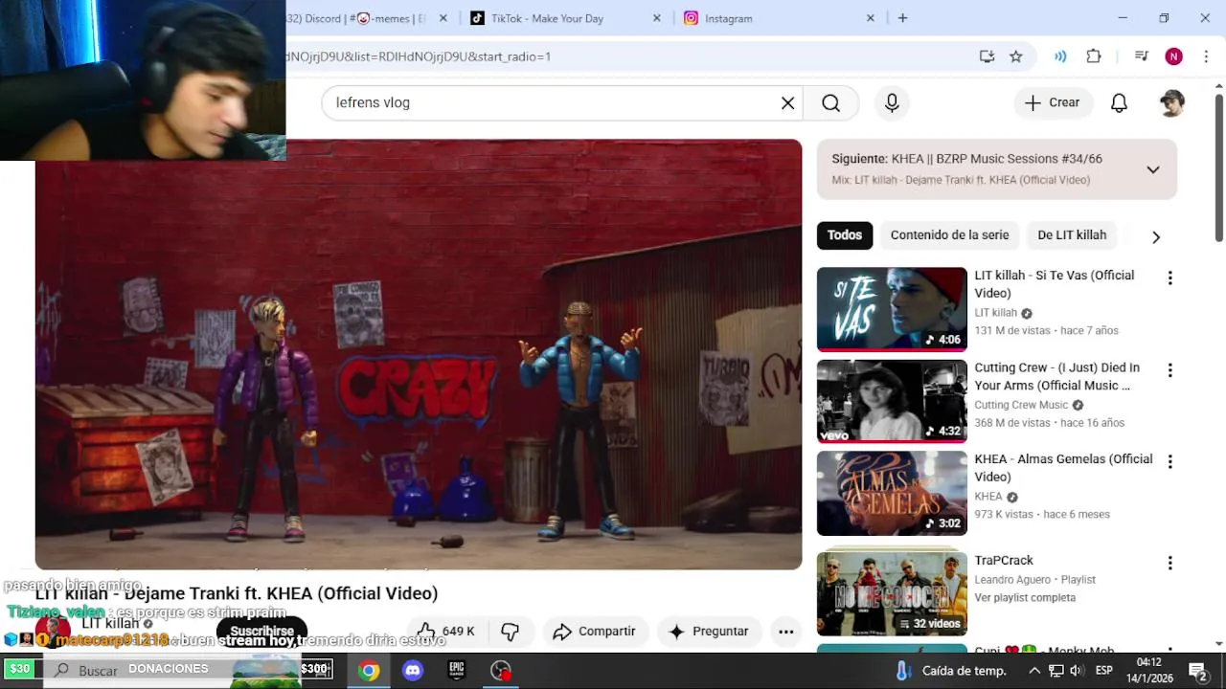This screenshot has width=1226, height=689.
Task: Open the 'Caída de temp.' weather widget
Action: (x=951, y=671)
